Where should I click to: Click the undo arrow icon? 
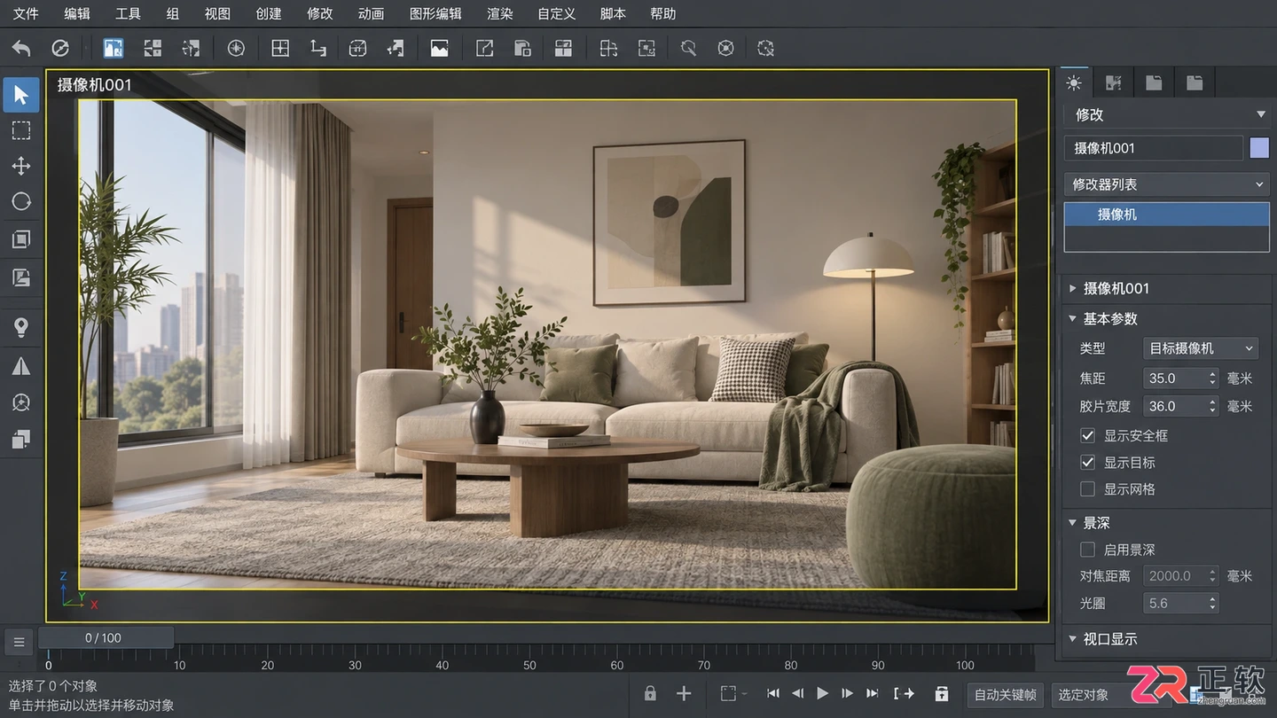click(21, 48)
